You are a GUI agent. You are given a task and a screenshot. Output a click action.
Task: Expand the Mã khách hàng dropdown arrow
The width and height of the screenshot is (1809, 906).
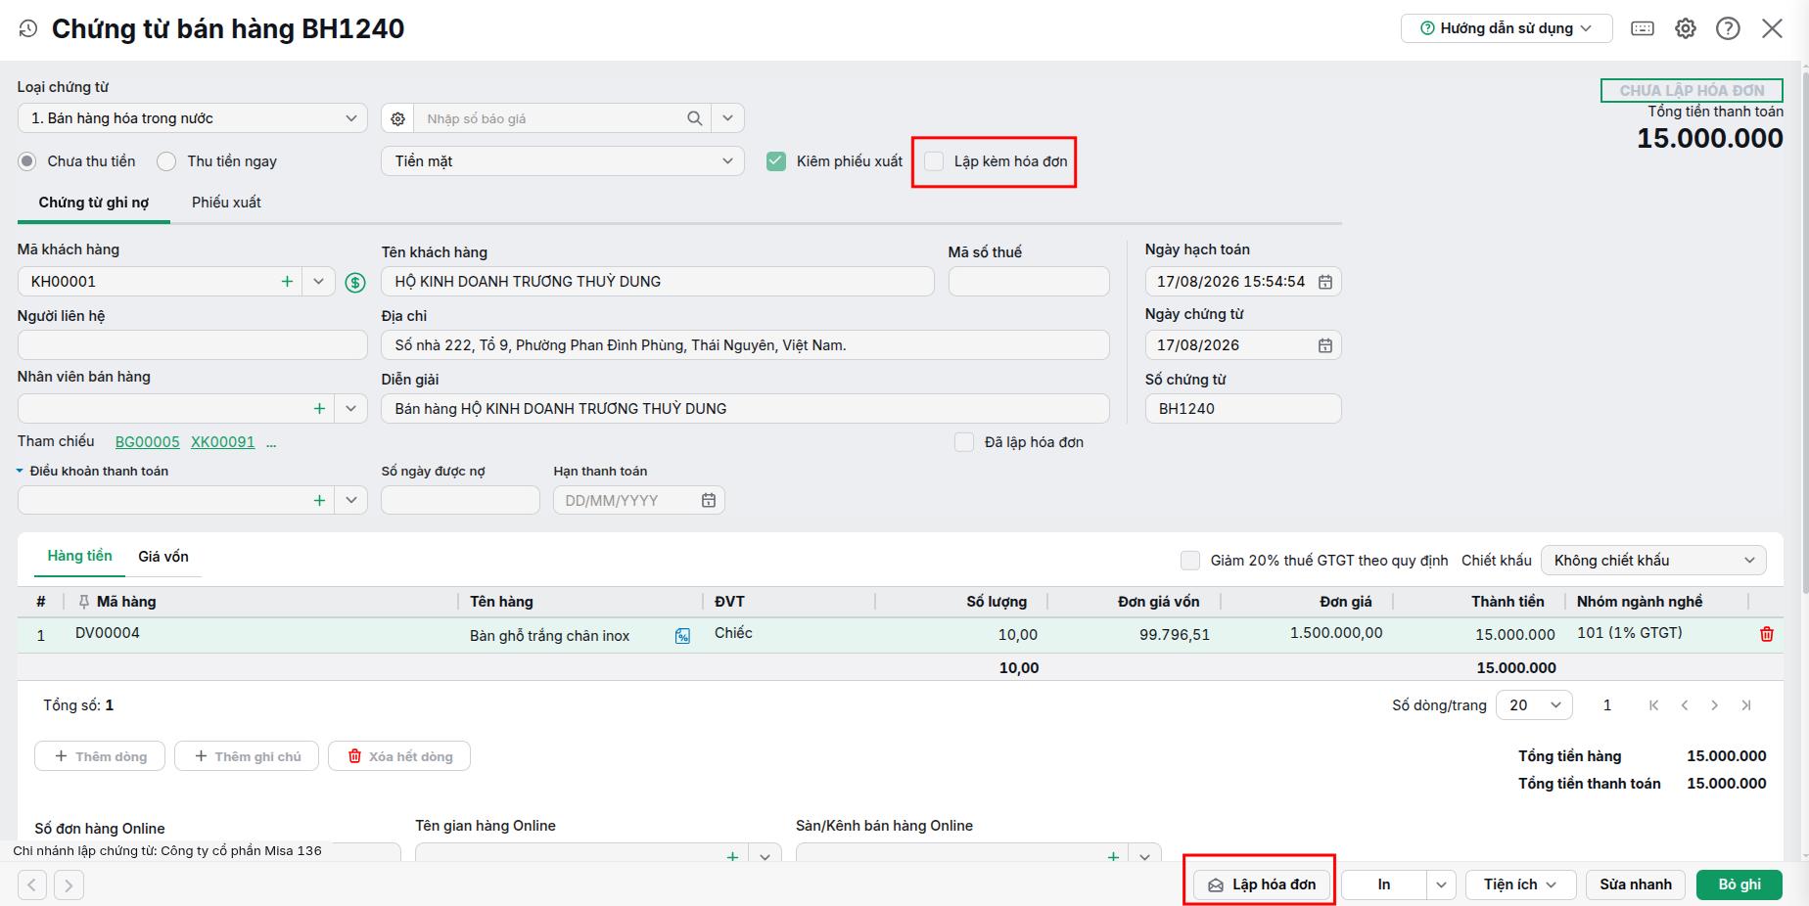pyautogui.click(x=318, y=282)
